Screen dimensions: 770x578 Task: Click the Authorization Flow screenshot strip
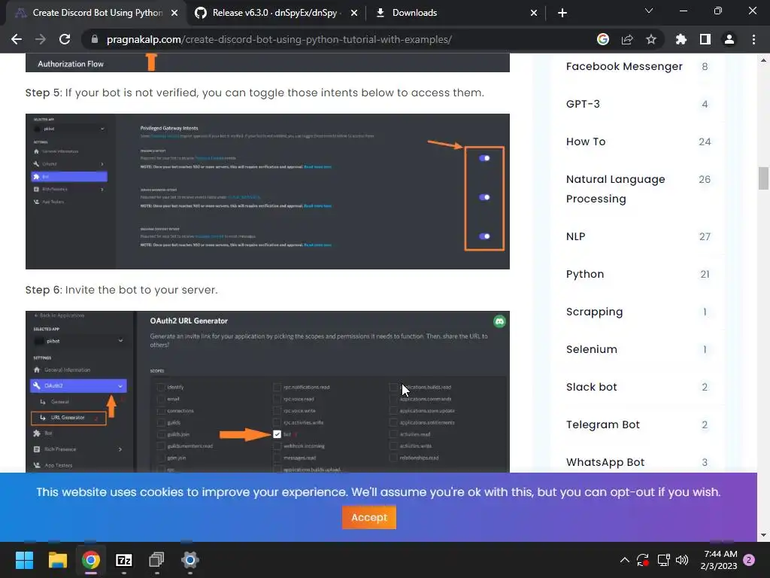tap(268, 63)
